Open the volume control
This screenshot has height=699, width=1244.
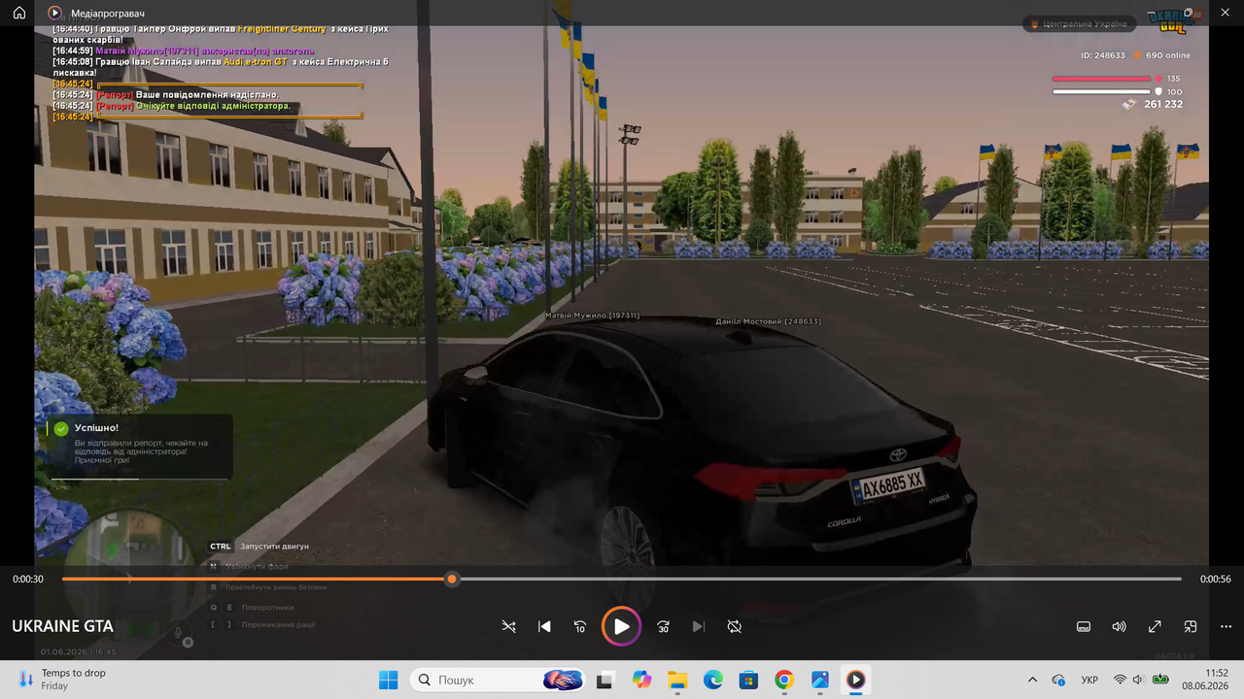1119,626
